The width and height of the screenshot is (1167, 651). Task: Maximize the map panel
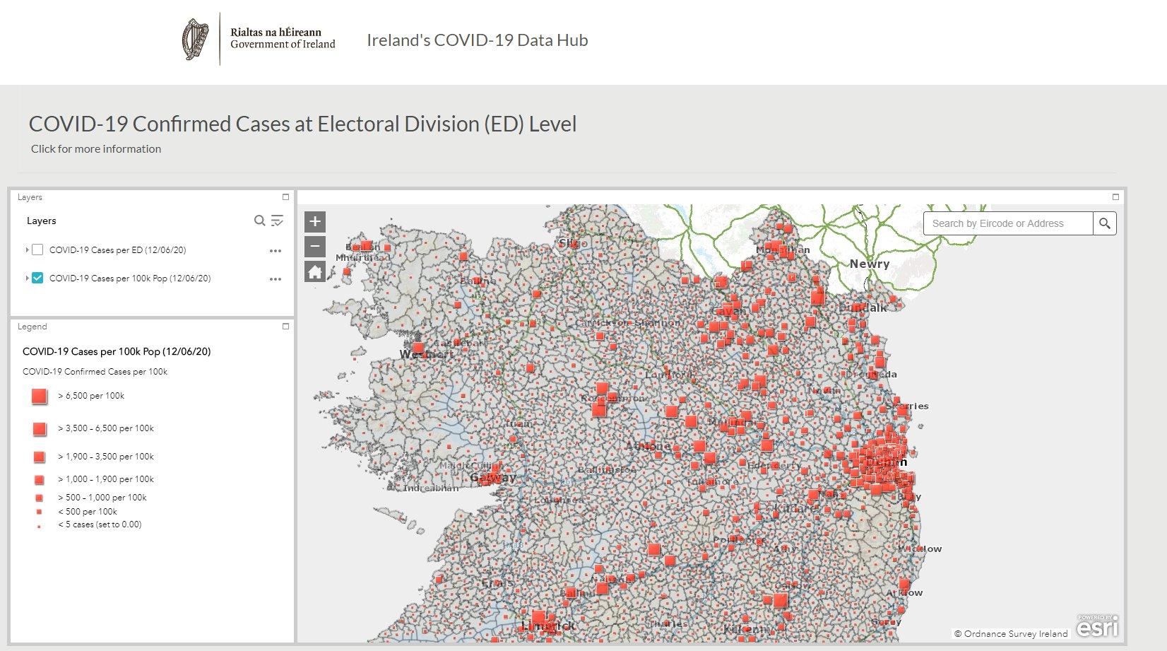click(1115, 197)
